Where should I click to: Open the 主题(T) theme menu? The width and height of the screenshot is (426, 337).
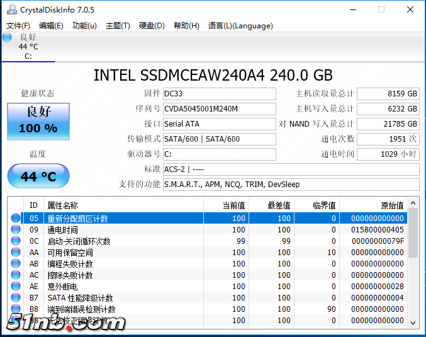pos(118,26)
